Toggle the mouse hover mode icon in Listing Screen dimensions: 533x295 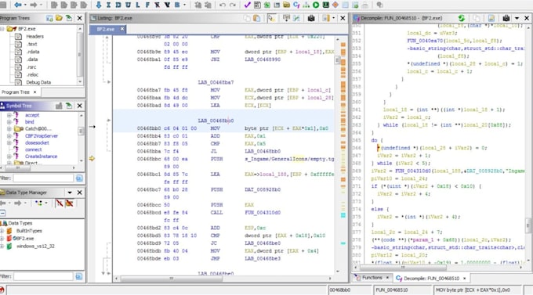271,18
